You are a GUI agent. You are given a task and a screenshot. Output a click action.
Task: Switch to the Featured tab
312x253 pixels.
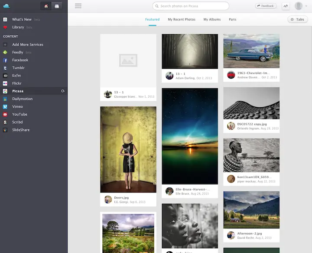(x=153, y=19)
